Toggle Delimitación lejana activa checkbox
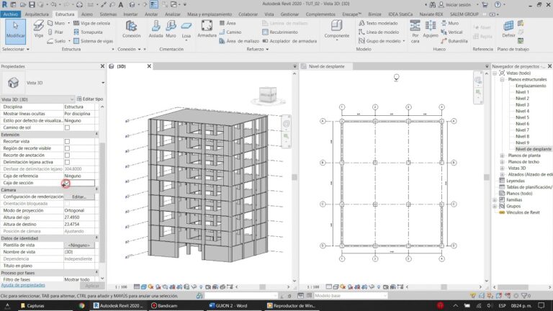This screenshot has width=553, height=311. tap(67, 162)
